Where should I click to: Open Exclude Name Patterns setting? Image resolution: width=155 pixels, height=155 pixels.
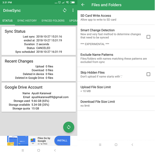[116, 58]
